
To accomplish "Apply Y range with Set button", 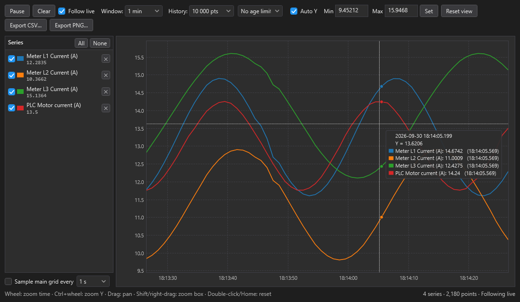I will click(429, 11).
